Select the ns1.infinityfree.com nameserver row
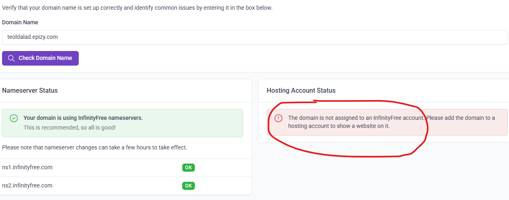The width and height of the screenshot is (509, 200). click(125, 168)
